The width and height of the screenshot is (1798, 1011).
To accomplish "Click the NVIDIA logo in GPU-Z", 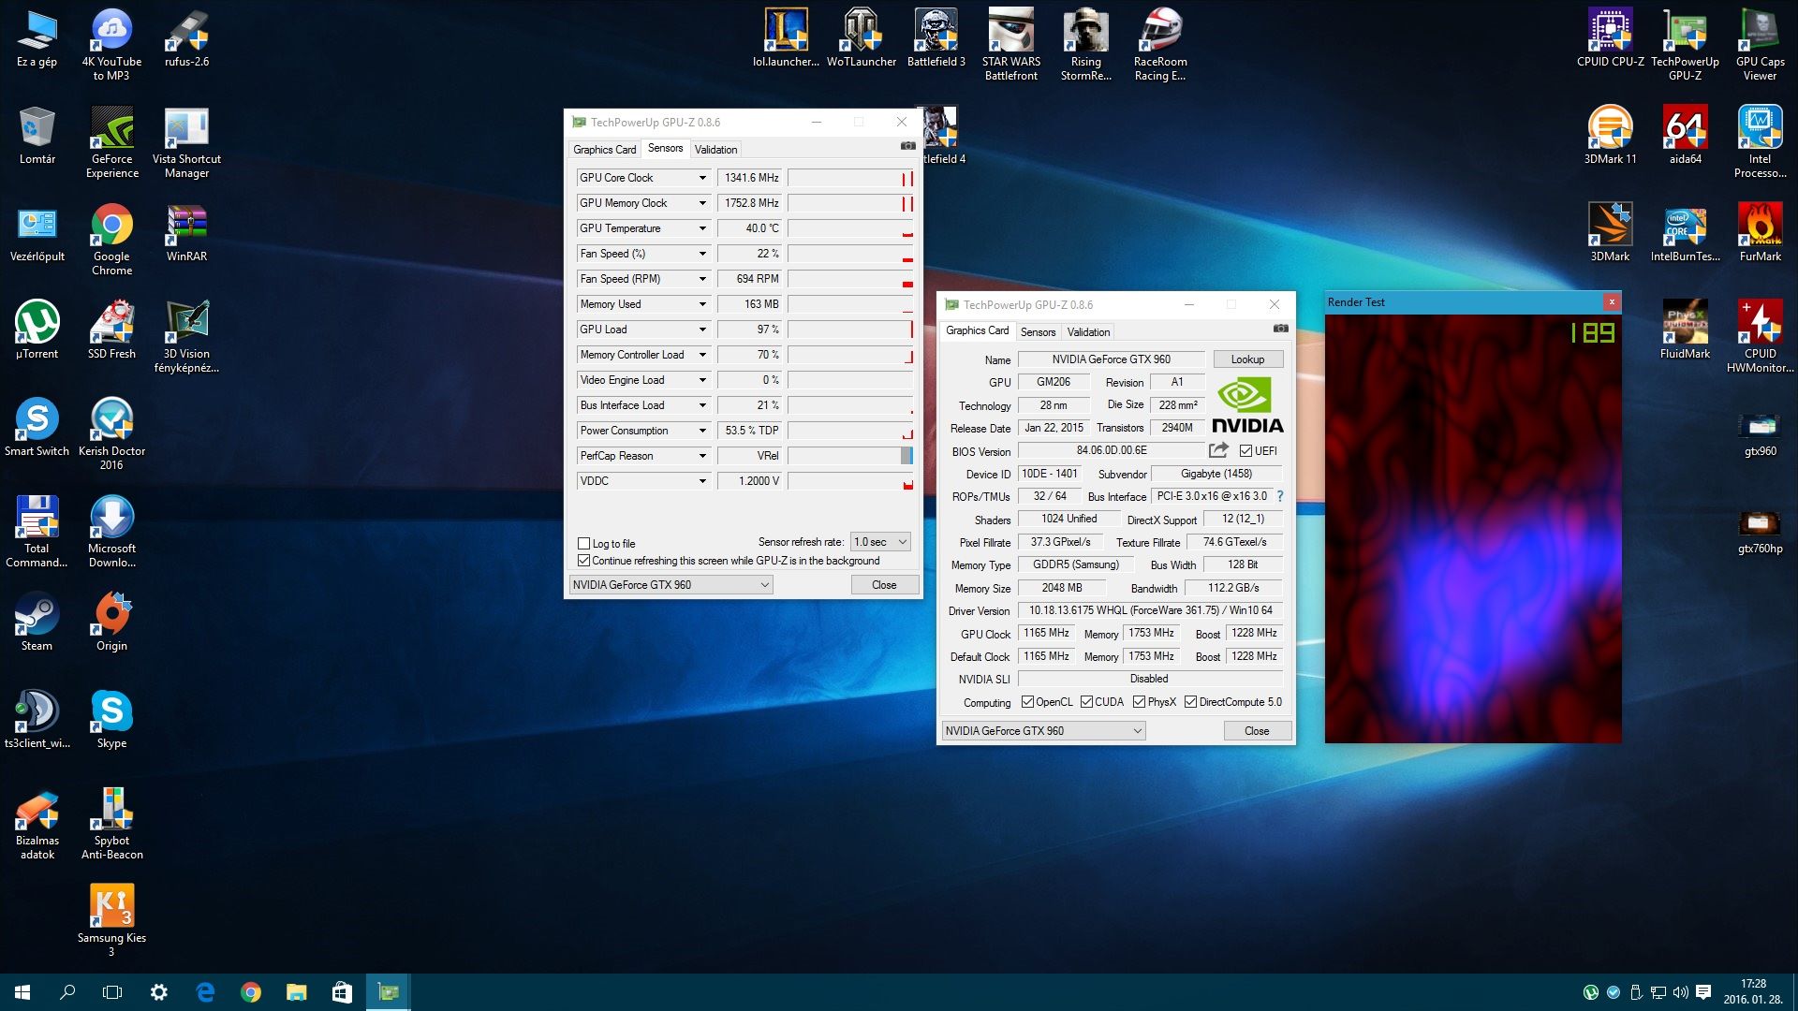I will pyautogui.click(x=1247, y=404).
